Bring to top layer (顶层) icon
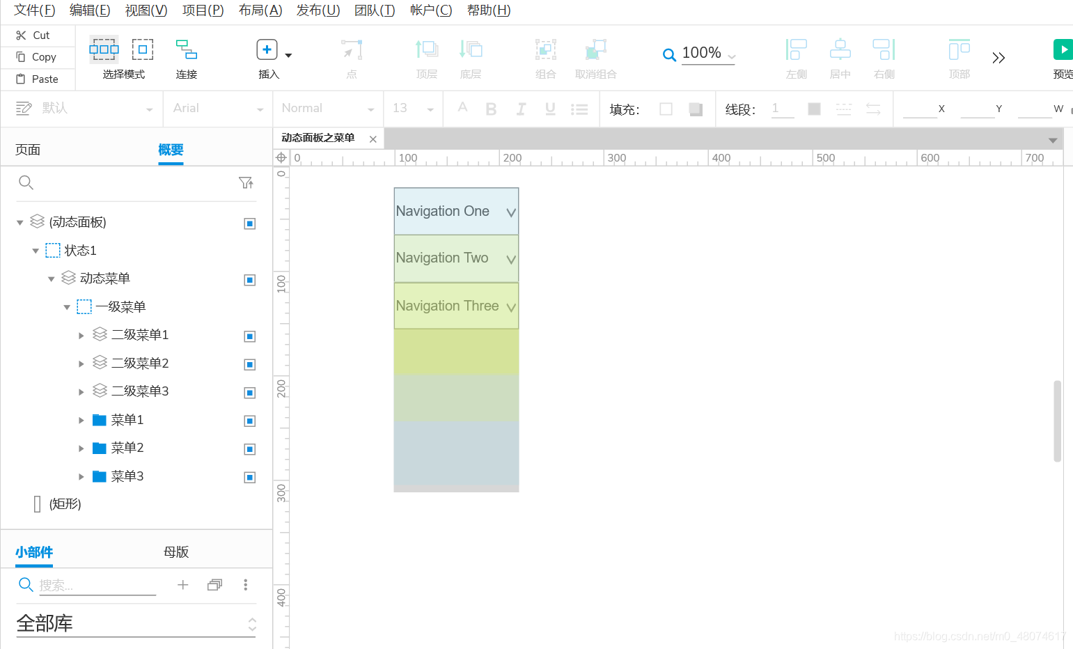 427,49
